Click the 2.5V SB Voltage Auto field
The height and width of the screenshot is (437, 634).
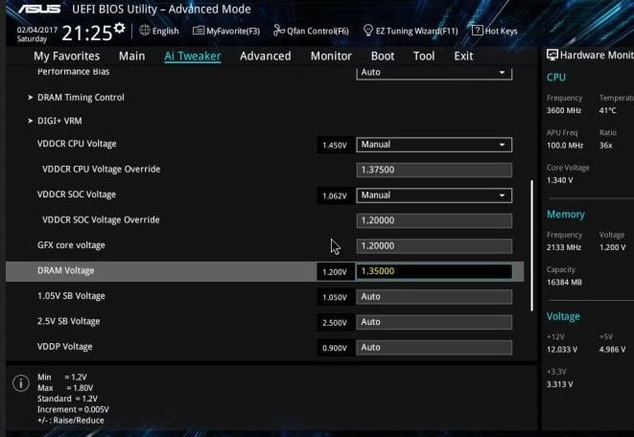434,322
